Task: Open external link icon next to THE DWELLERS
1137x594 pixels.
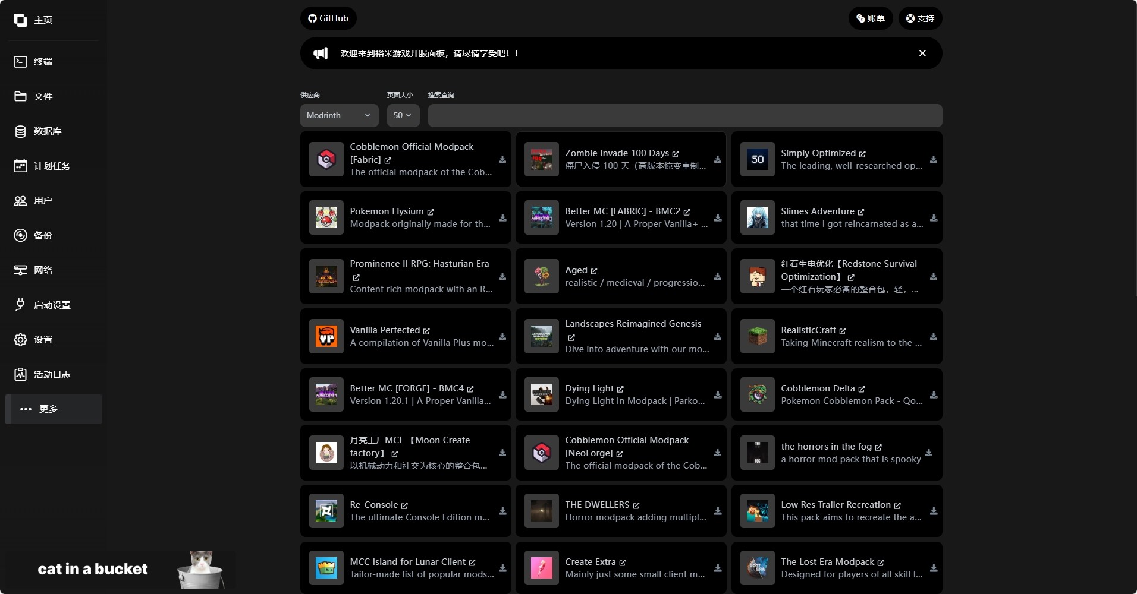Action: (636, 505)
